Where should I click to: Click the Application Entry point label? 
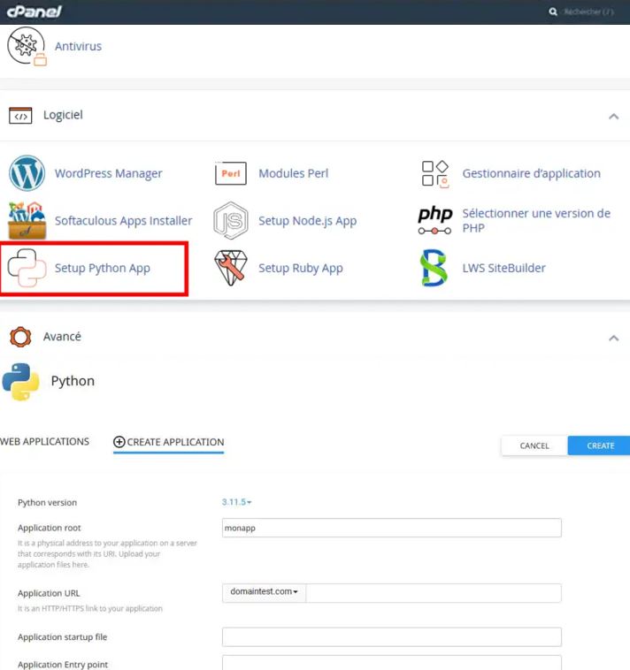tap(63, 665)
